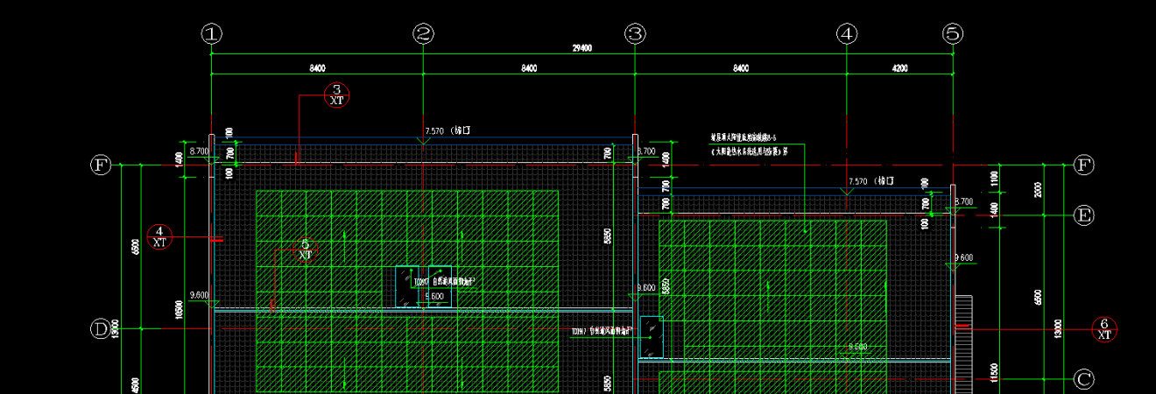Click red detail callout 5 XT

click(305, 250)
